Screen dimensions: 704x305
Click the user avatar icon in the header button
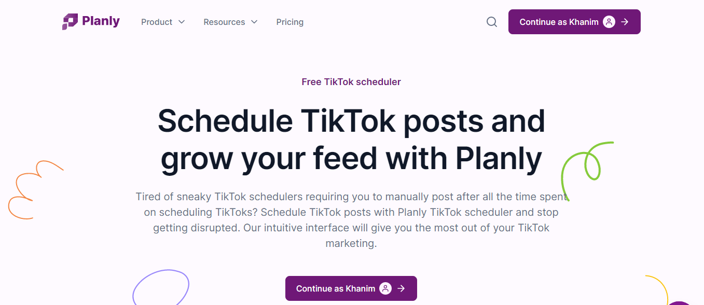609,22
